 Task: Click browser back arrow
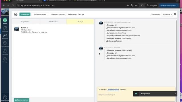[x=4, y=5]
